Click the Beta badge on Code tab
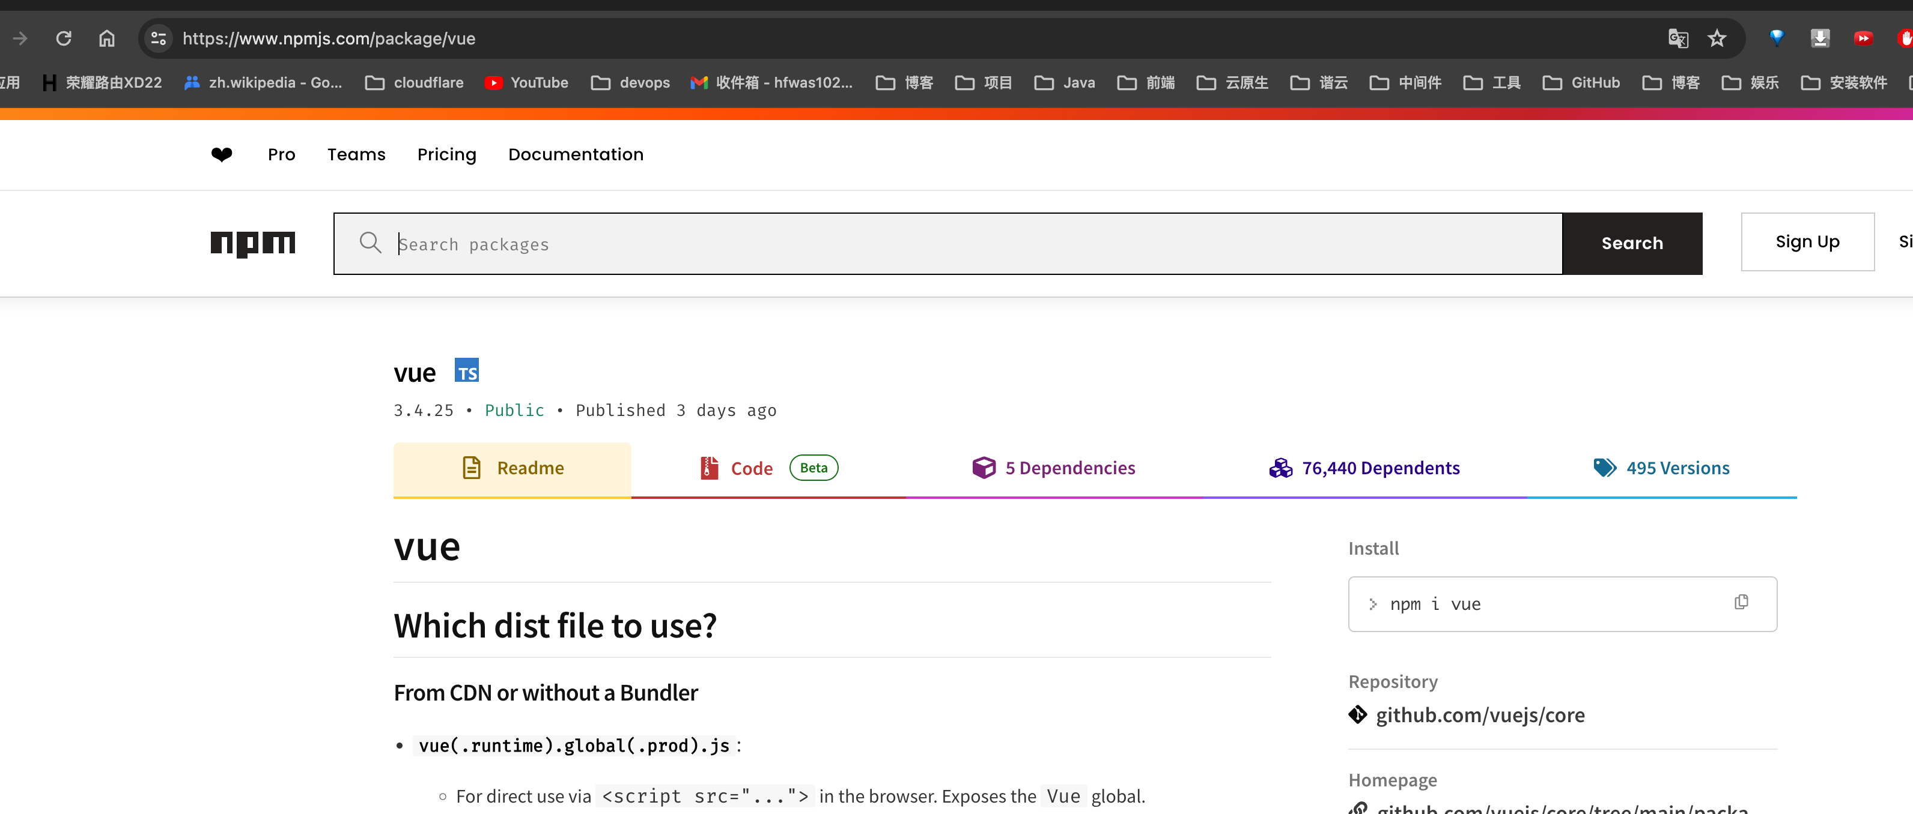Screen dimensions: 1913x814 [813, 468]
